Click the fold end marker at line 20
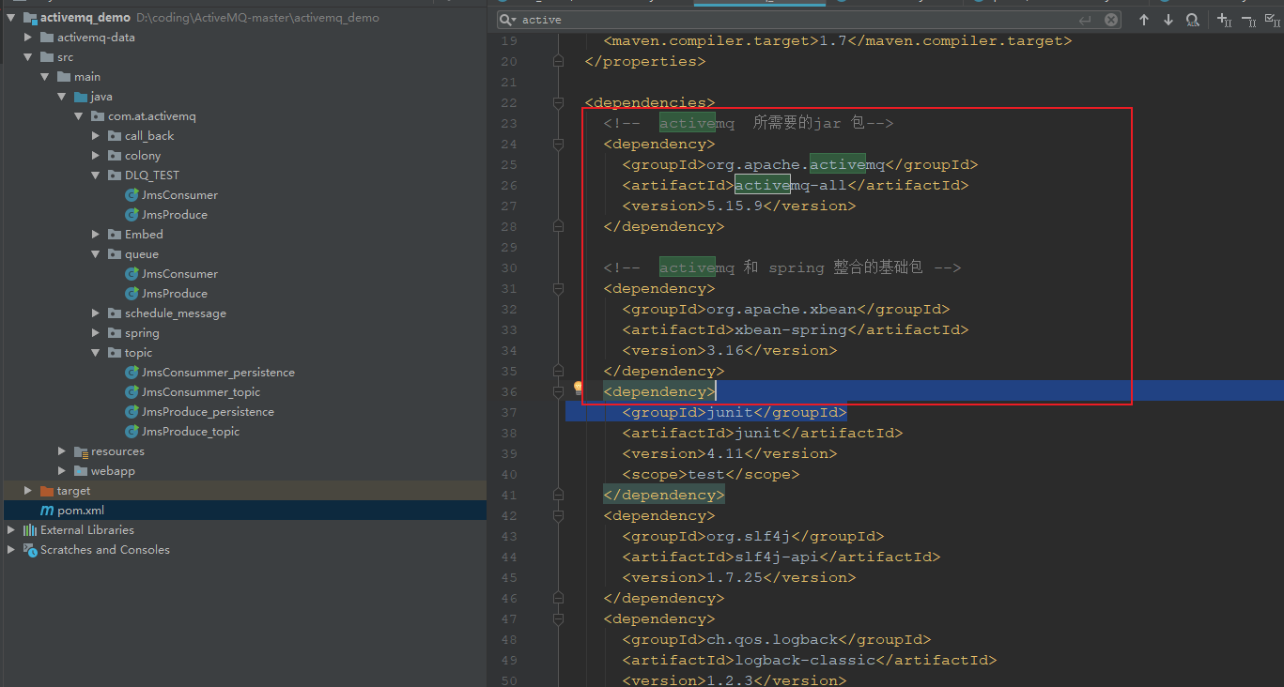This screenshot has width=1284, height=687. click(x=558, y=61)
